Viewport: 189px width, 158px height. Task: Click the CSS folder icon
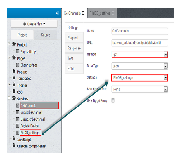(14, 92)
